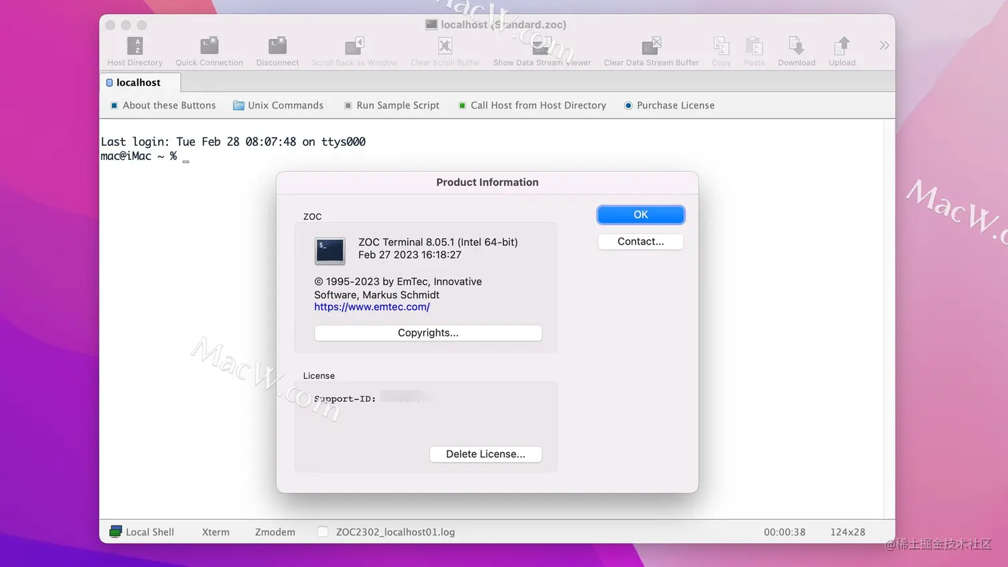Open the Host Directory toolbar icon

[x=135, y=46]
